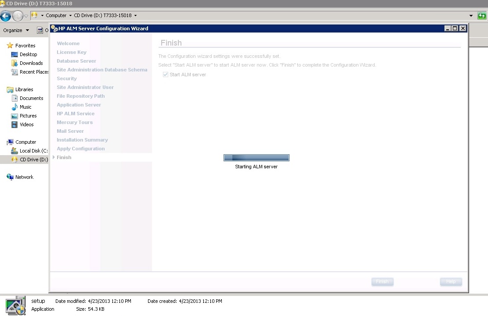This screenshot has width=488, height=316.
Task: Open the Organize menu in Explorer
Action: tap(16, 30)
